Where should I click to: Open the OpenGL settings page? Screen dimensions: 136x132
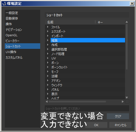[x=22, y=35]
